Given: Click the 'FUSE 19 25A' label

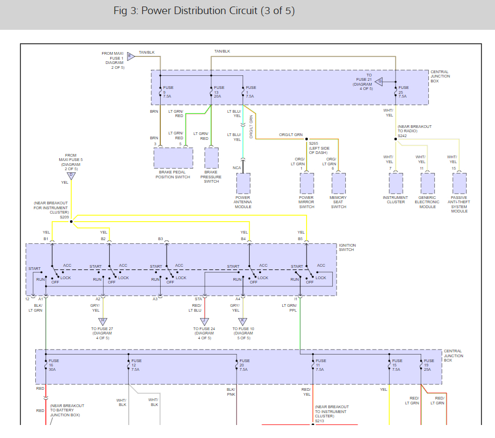Looking at the screenshot, I should pyautogui.click(x=429, y=365).
